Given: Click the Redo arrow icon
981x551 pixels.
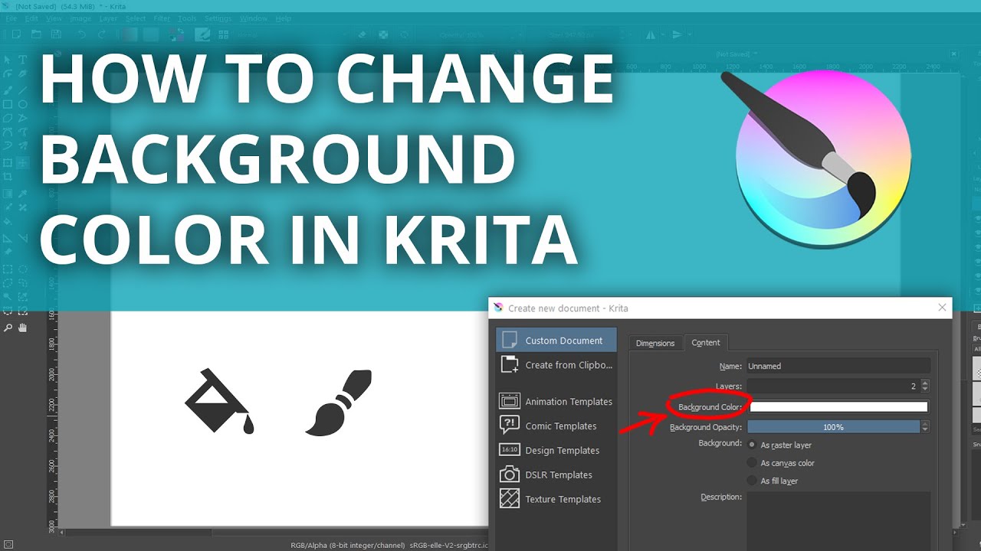Looking at the screenshot, I should click(x=102, y=34).
